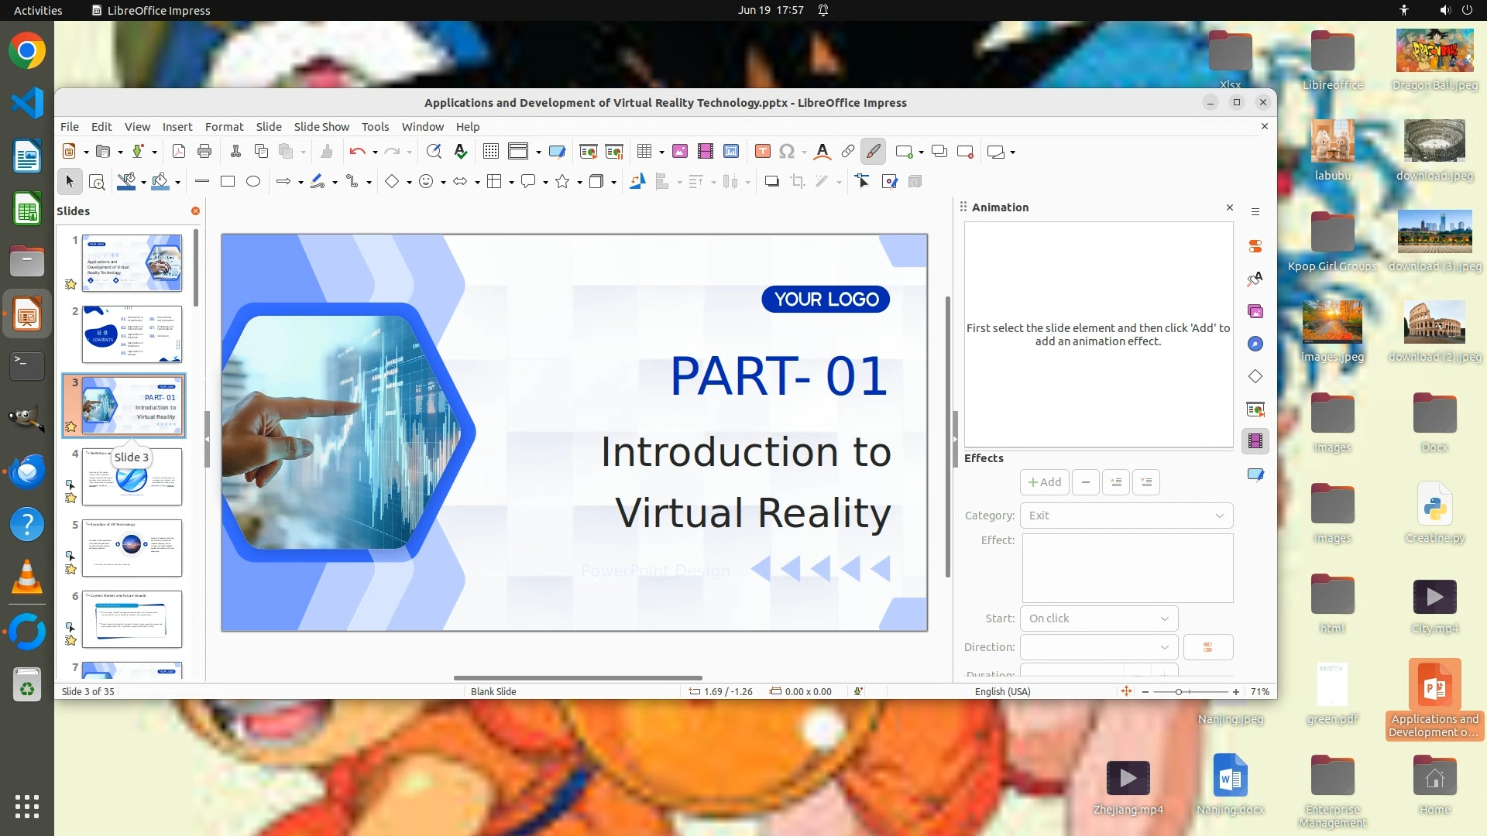Toggle Display Grid toolbar button
The image size is (1487, 836).
pyautogui.click(x=490, y=152)
